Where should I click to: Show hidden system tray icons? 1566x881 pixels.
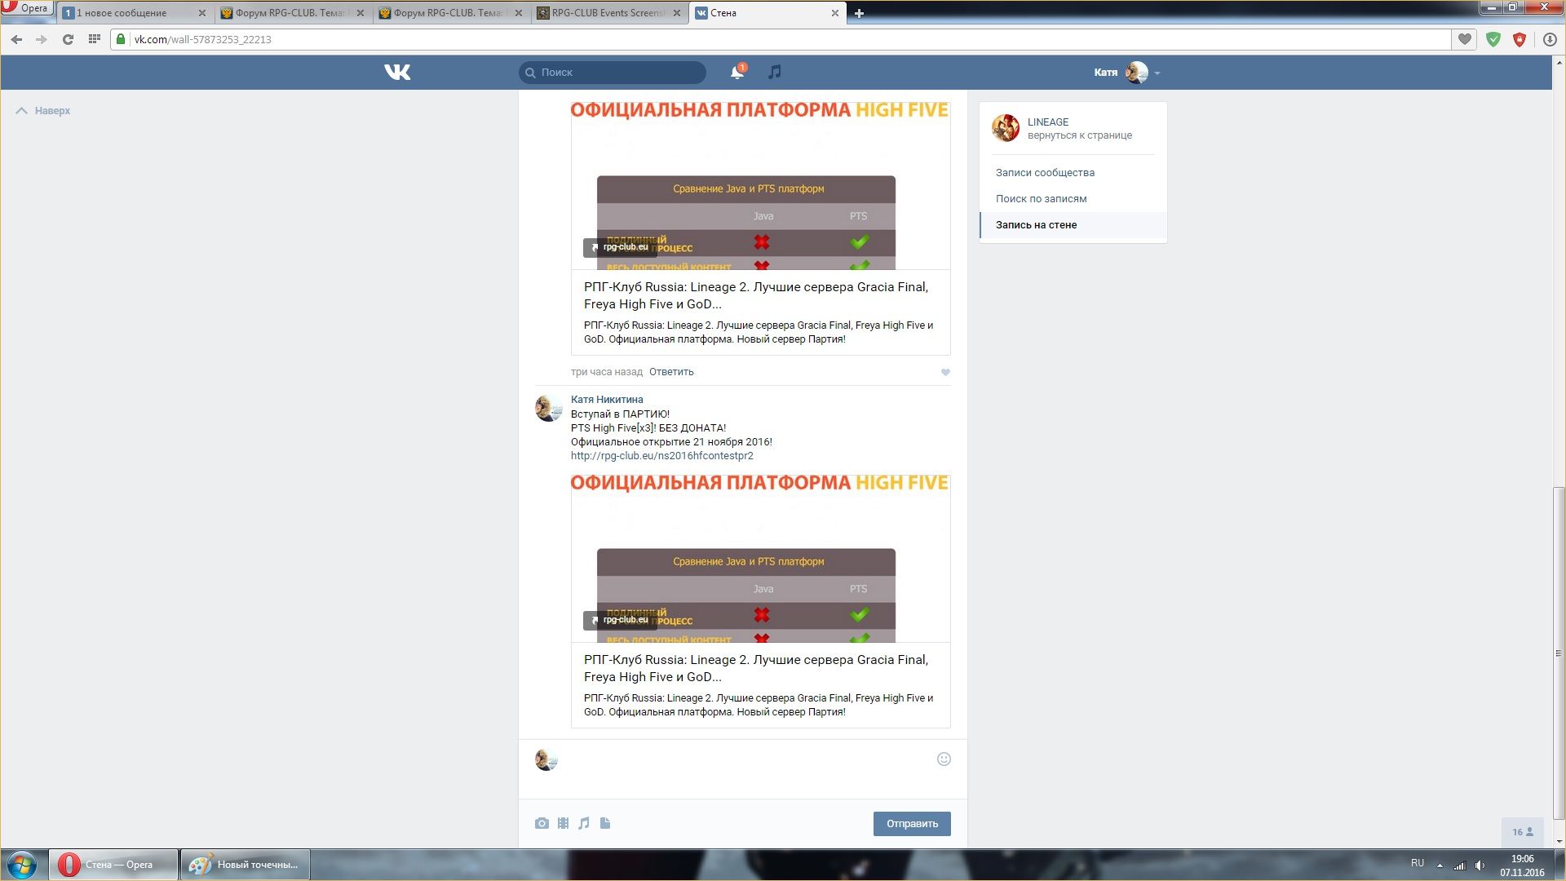click(x=1440, y=866)
